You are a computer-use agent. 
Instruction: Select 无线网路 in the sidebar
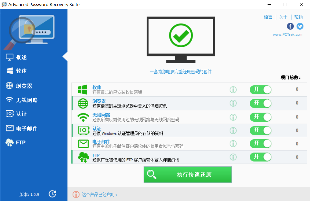tap(26, 100)
